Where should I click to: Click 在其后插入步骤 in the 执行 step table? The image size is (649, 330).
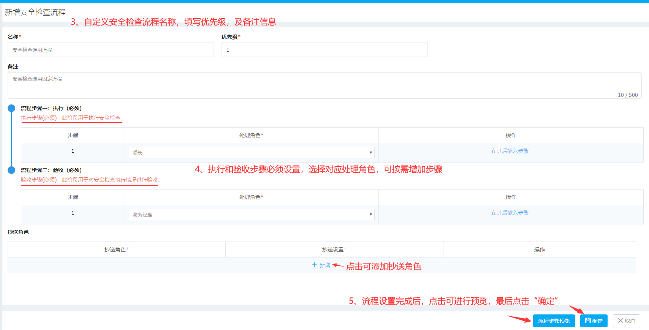510,151
